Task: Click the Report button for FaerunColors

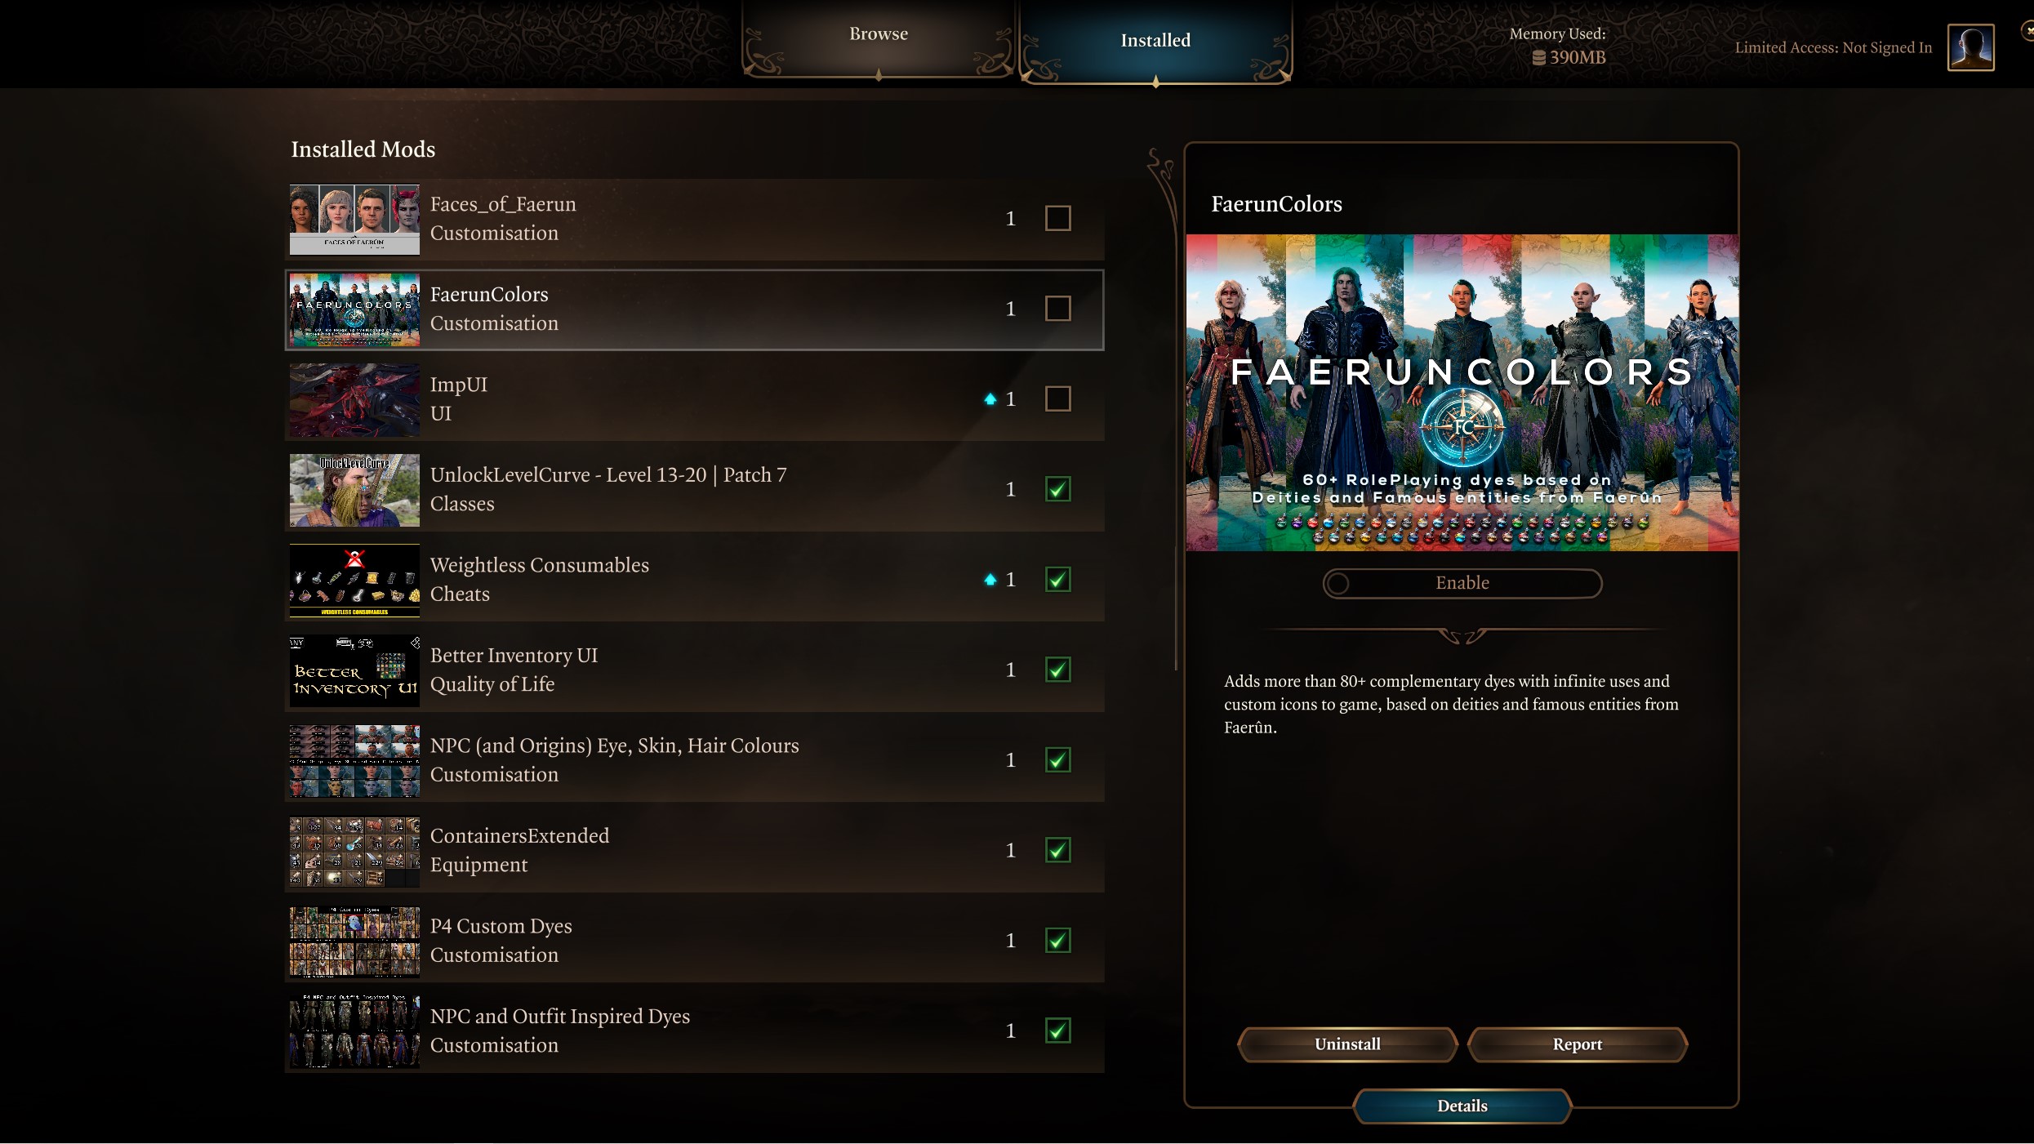Action: [1576, 1044]
